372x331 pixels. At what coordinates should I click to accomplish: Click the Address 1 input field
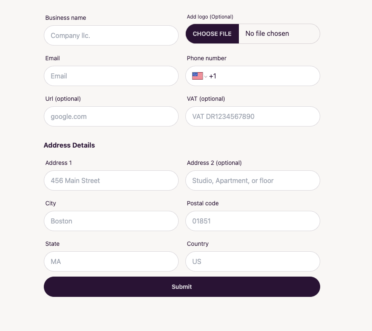tap(111, 180)
